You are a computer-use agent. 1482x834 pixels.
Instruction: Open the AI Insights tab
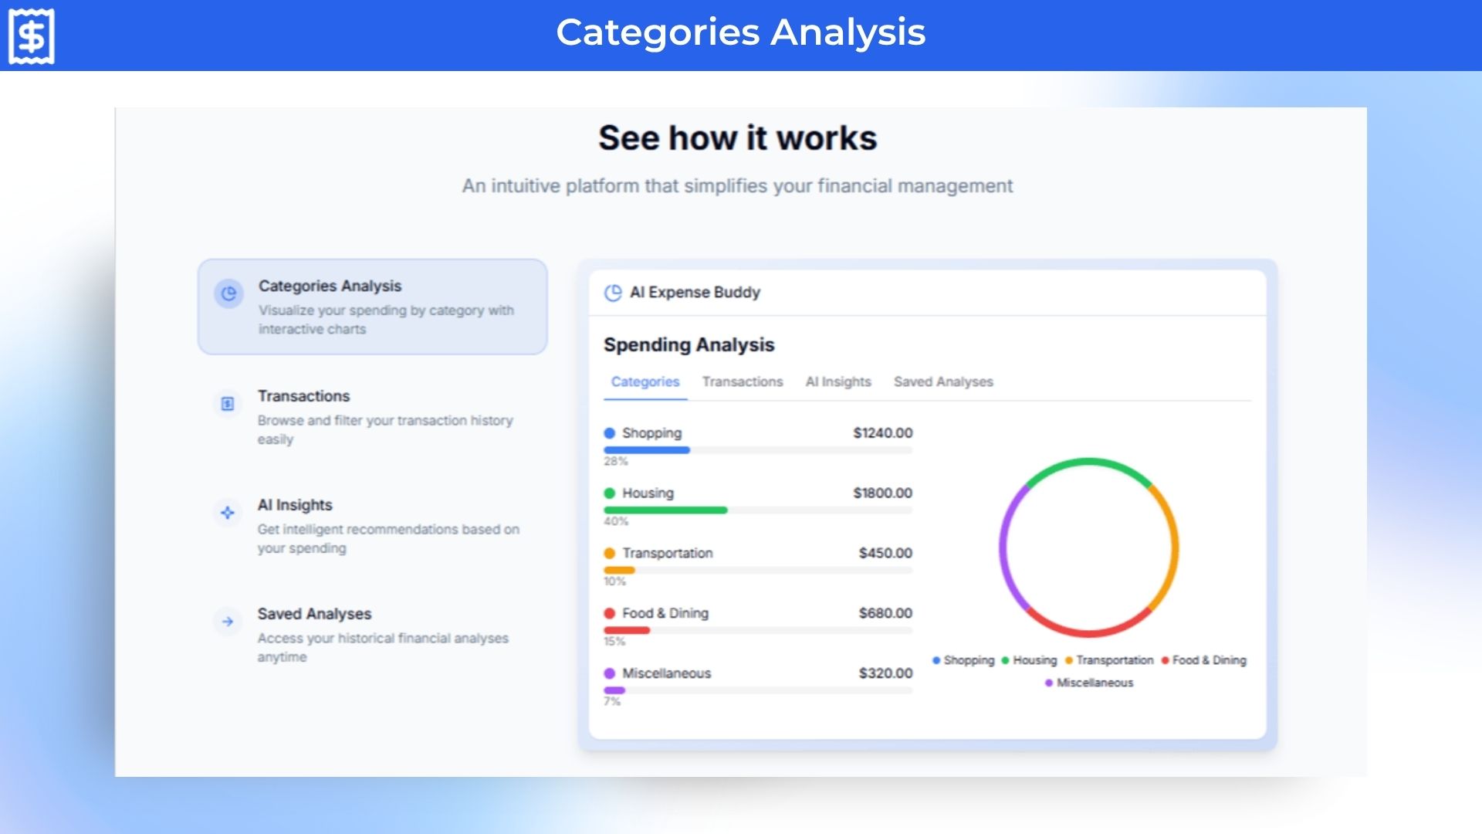[837, 381]
